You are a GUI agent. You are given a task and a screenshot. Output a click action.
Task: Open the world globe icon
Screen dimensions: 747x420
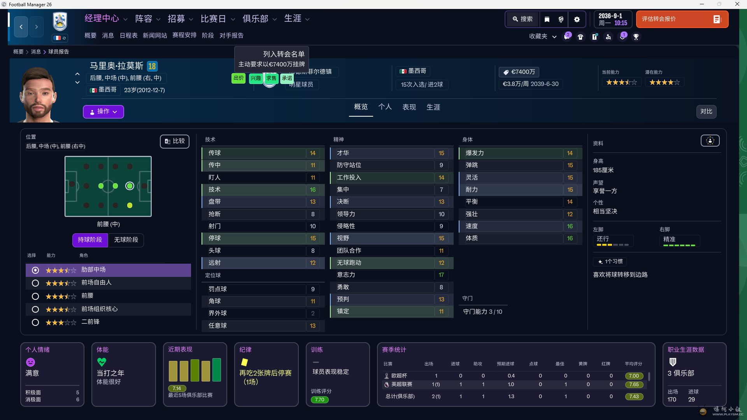(561, 19)
